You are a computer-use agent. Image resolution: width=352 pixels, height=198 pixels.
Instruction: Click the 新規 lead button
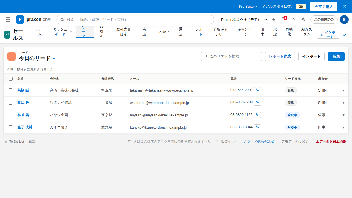(336, 56)
